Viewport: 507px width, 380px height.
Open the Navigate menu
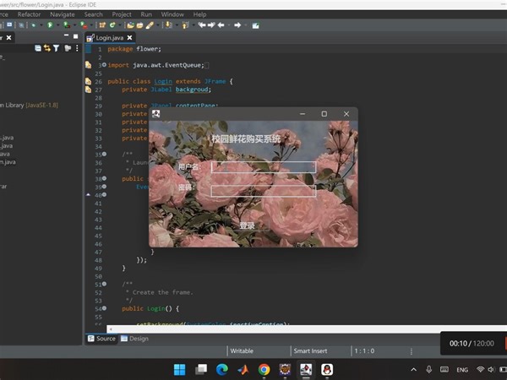point(63,14)
